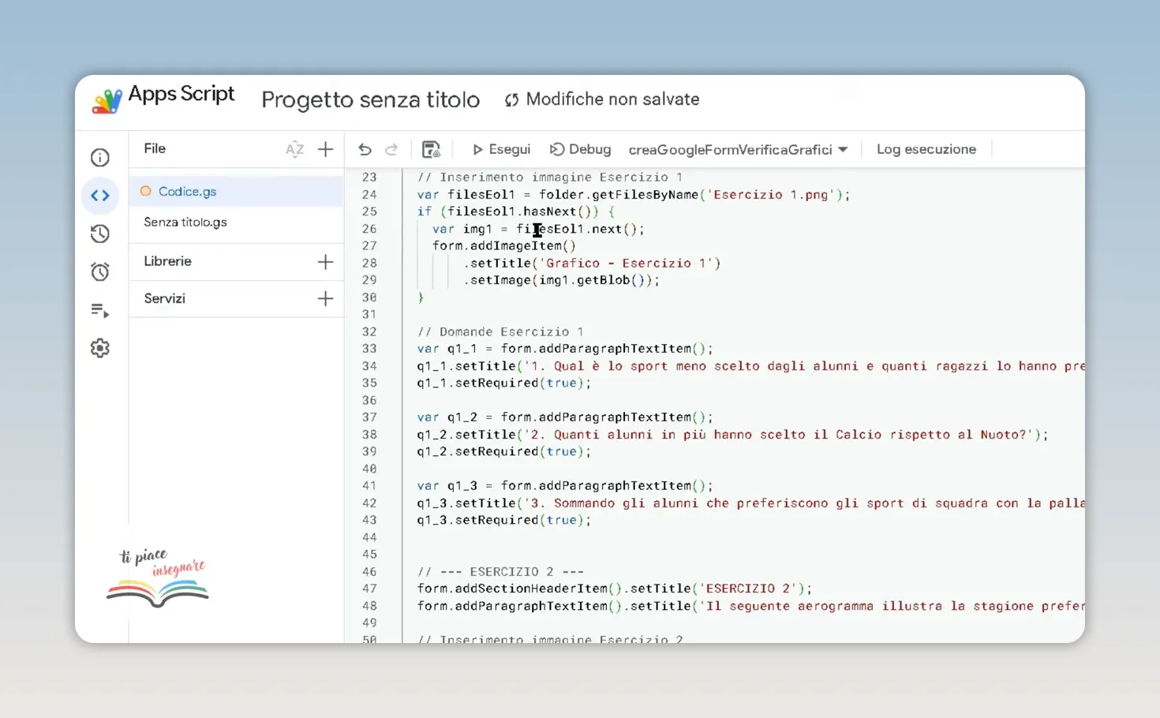Open the project Overview info icon
1160x718 pixels.
pyautogui.click(x=100, y=158)
